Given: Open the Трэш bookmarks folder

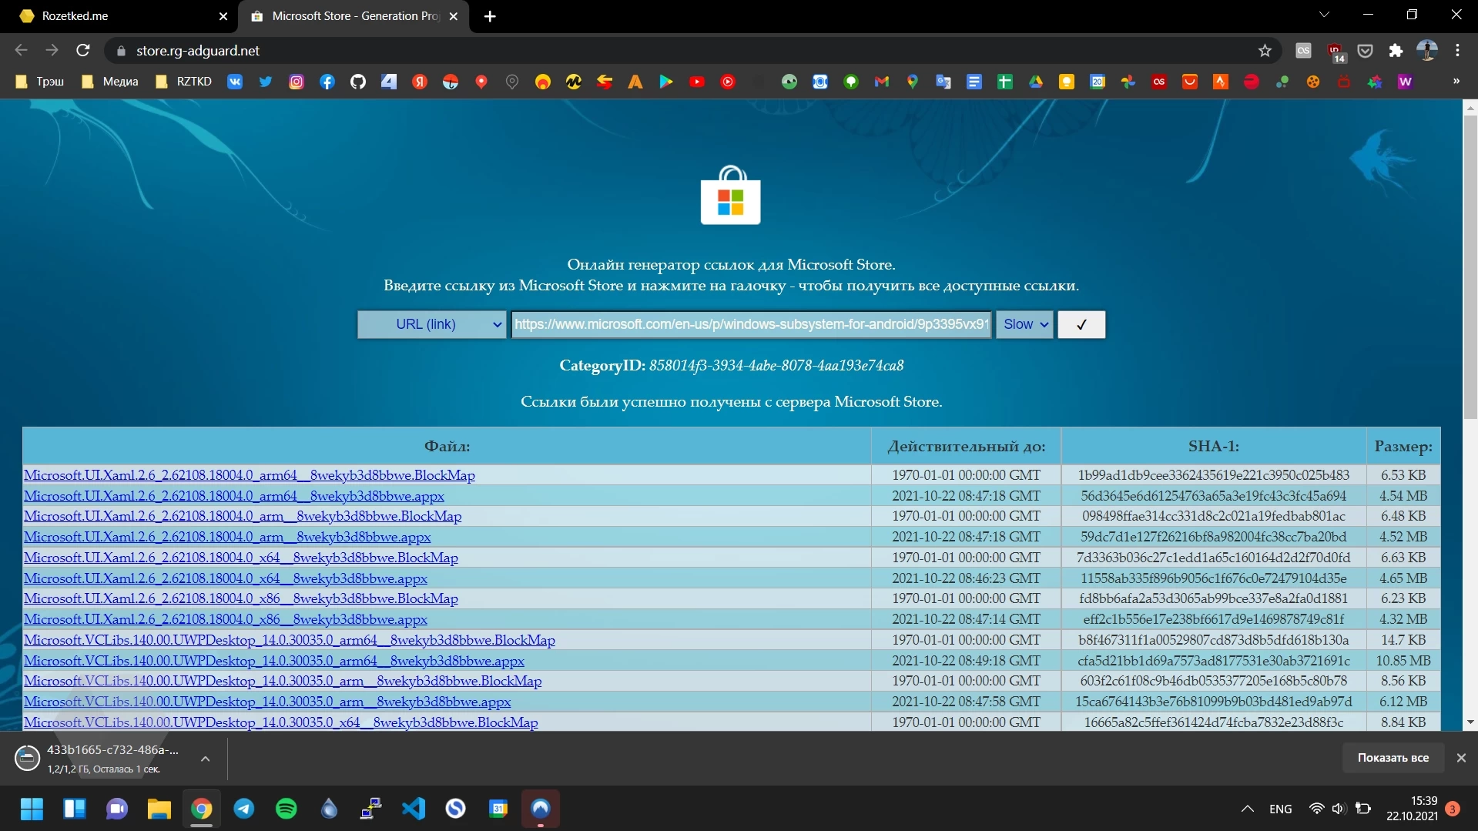Looking at the screenshot, I should (40, 82).
